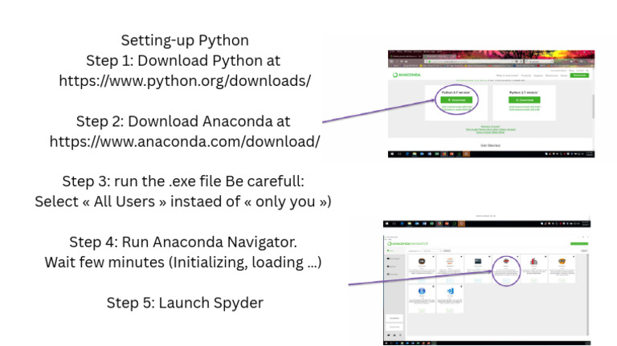Image resolution: width=617 pixels, height=346 pixels.
Task: Select Environments in Anaconda Navigator sidebar
Action: click(393, 258)
